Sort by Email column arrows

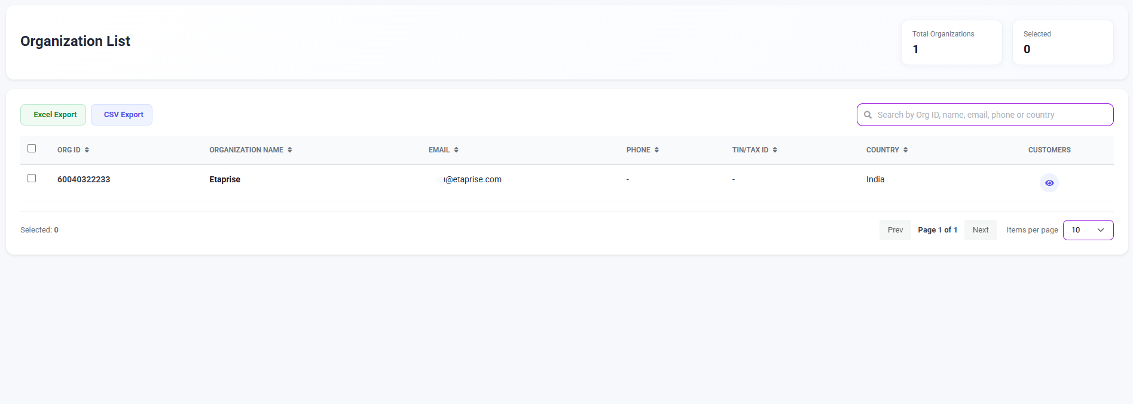tap(456, 150)
